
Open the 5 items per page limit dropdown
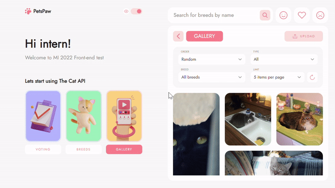coord(277,77)
